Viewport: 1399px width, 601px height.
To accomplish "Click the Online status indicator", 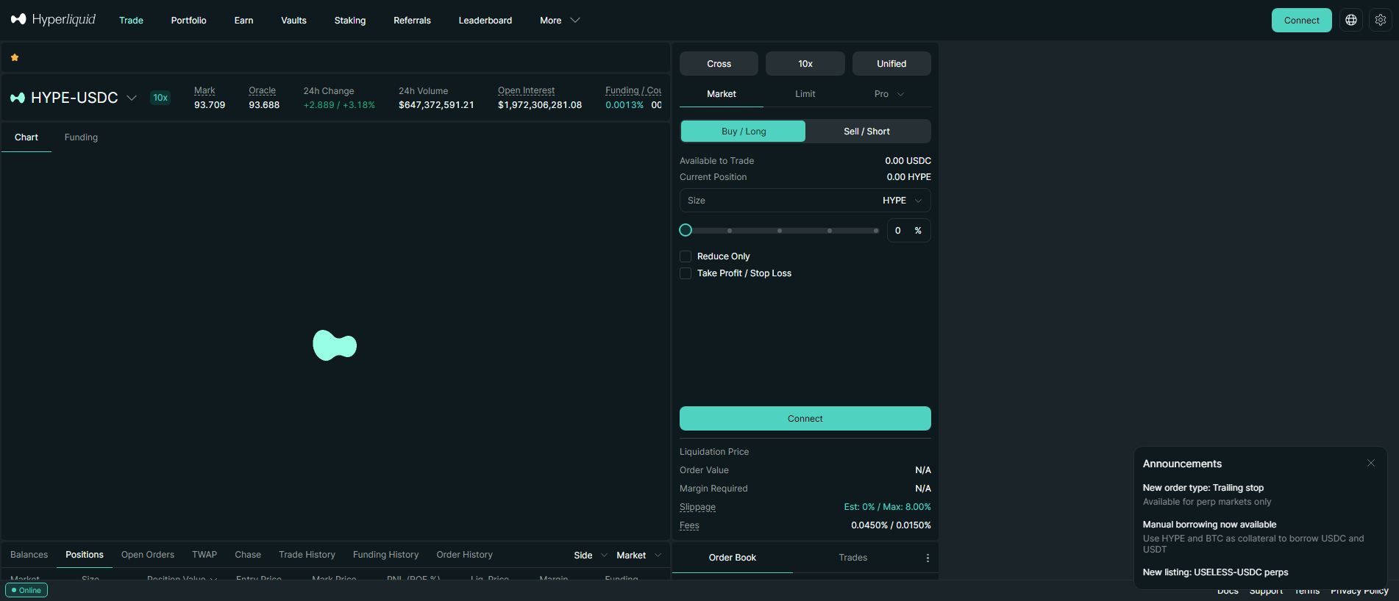I will click(26, 590).
